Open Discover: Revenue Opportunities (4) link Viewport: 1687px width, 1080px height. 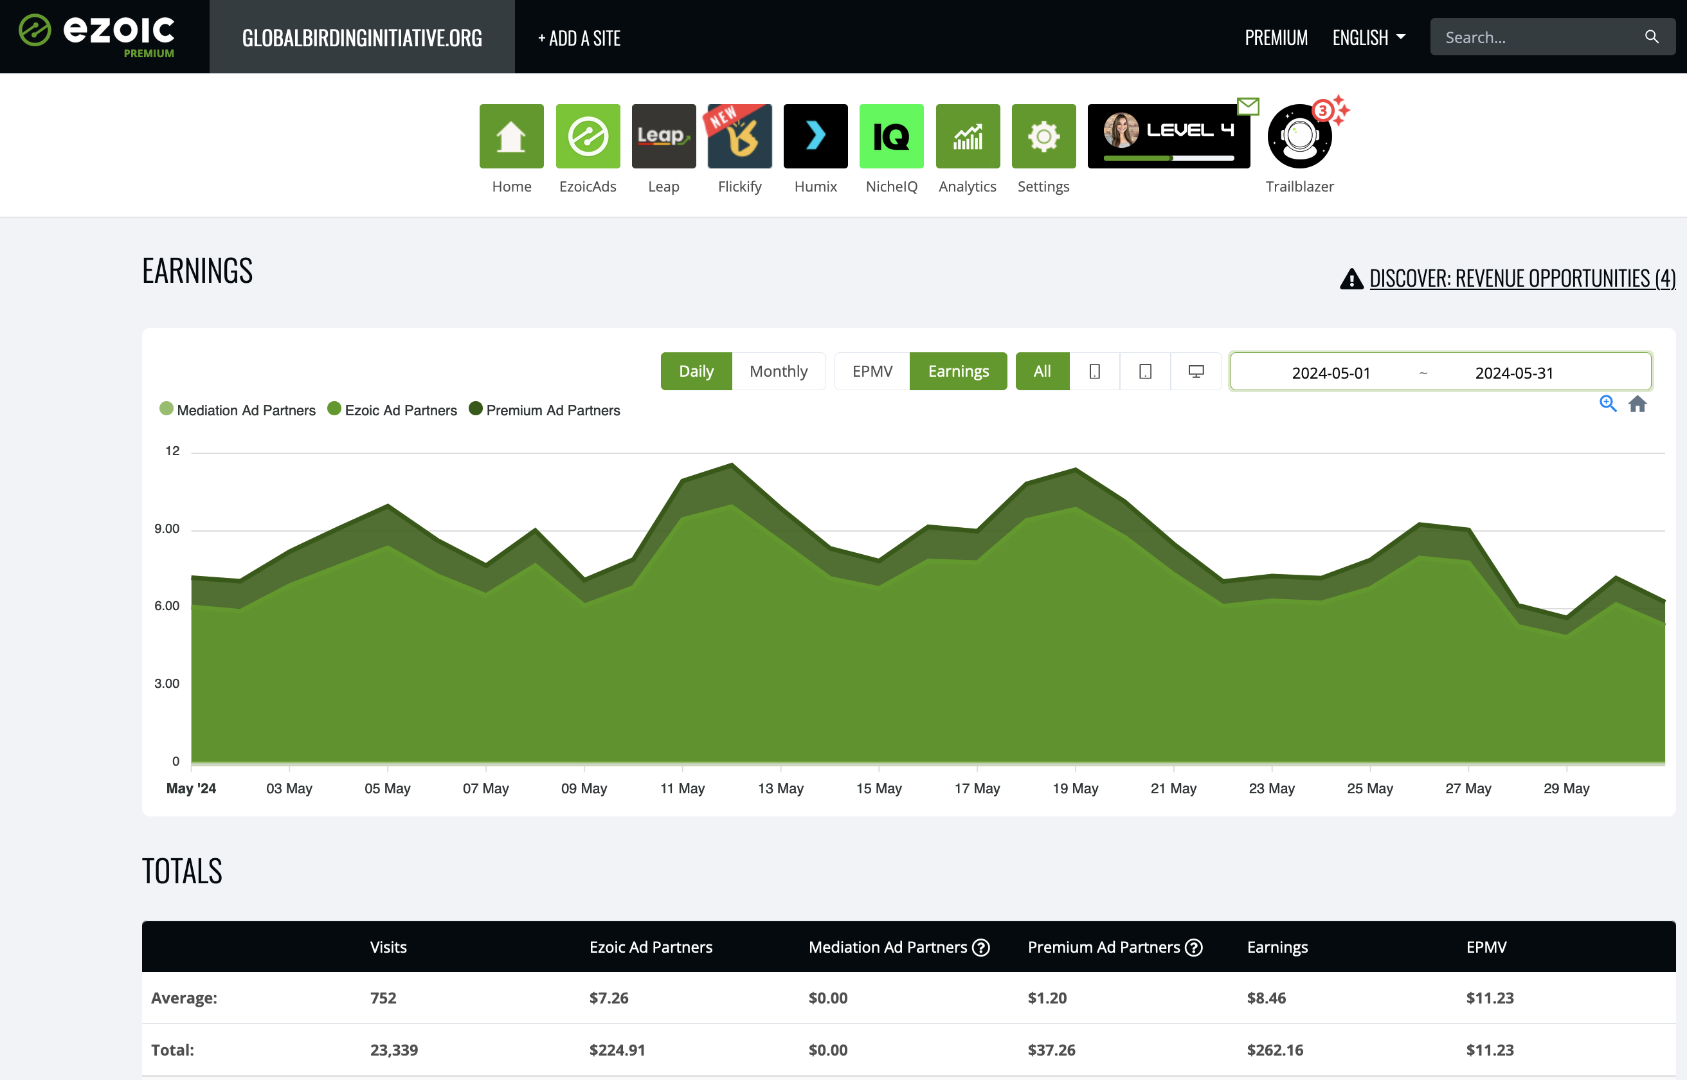tap(1522, 278)
